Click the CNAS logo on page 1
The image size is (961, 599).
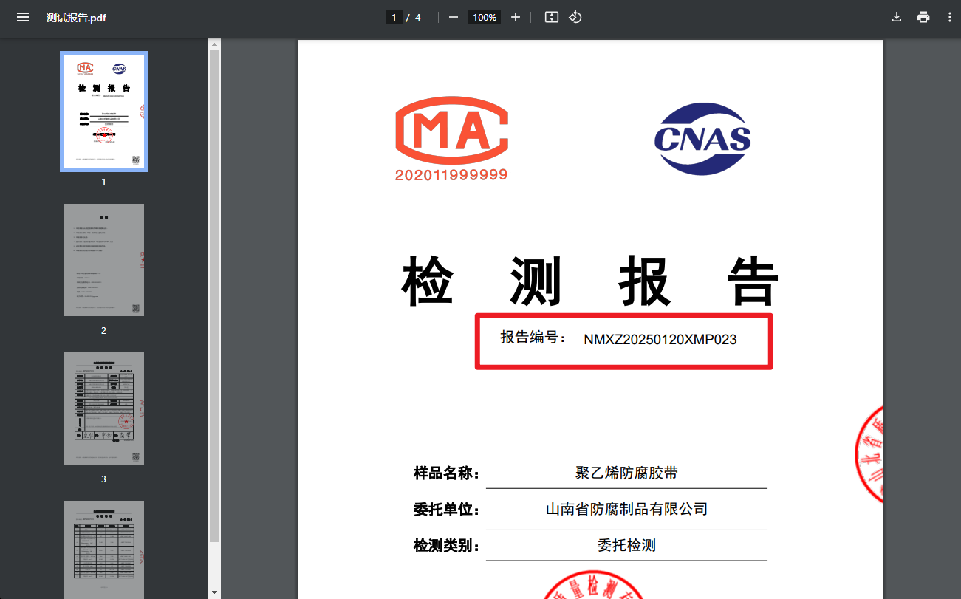[703, 140]
